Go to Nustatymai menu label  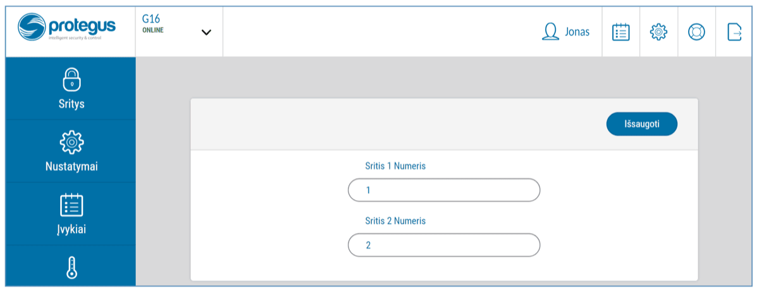click(71, 167)
